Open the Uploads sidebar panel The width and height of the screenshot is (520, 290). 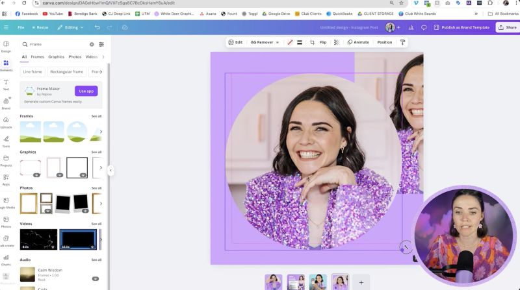(x=6, y=123)
